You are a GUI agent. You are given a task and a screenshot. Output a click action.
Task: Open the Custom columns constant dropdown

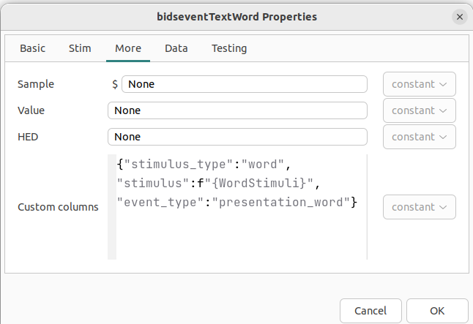pyautogui.click(x=420, y=207)
